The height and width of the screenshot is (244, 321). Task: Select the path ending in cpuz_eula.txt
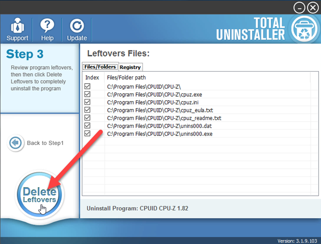(x=160, y=110)
